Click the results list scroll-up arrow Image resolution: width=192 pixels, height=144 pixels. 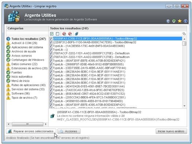tap(184, 39)
